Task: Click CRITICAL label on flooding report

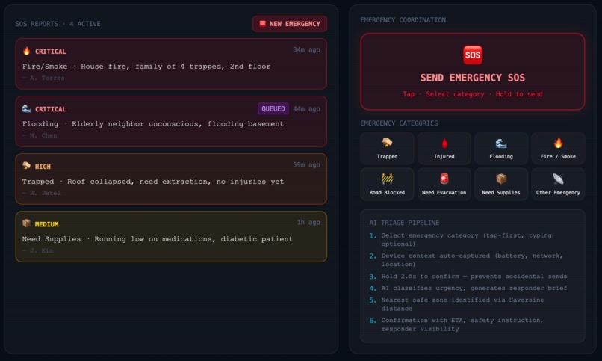Action: click(50, 109)
